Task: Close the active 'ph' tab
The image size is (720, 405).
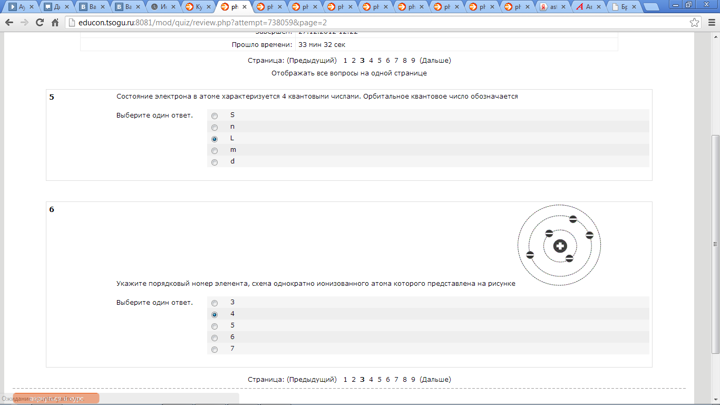Action: click(244, 7)
